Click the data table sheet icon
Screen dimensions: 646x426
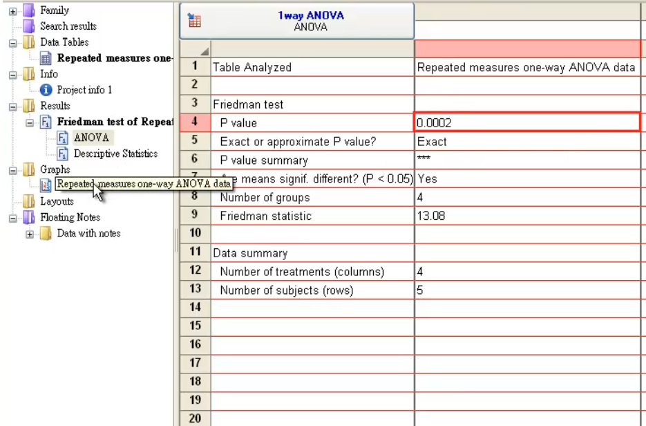pyautogui.click(x=46, y=58)
